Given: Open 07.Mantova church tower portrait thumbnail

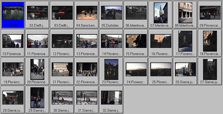Looking at the screenshot, I should click(x=161, y=13).
